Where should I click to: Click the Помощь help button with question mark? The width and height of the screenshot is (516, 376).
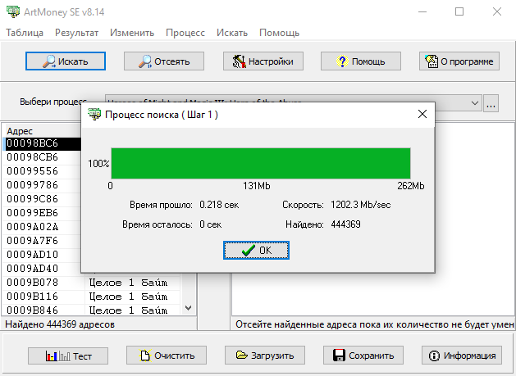click(361, 61)
